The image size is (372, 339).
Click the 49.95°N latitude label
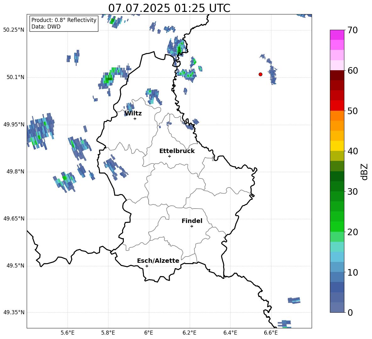point(14,124)
